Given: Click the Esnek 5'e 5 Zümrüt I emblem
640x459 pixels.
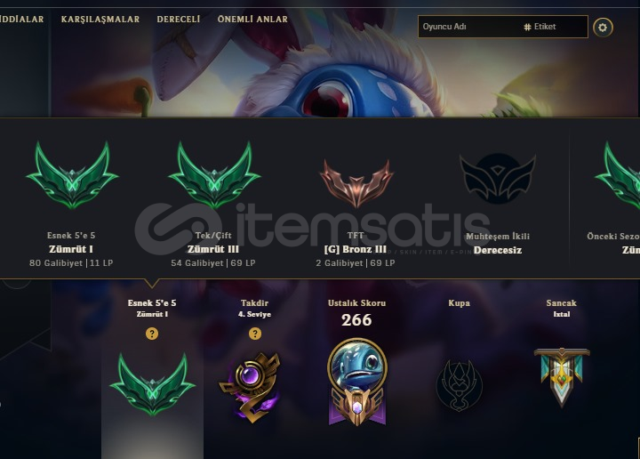Looking at the screenshot, I should [x=72, y=175].
